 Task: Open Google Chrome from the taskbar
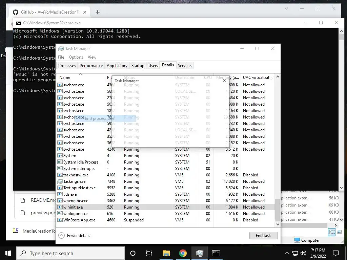(x=183, y=253)
